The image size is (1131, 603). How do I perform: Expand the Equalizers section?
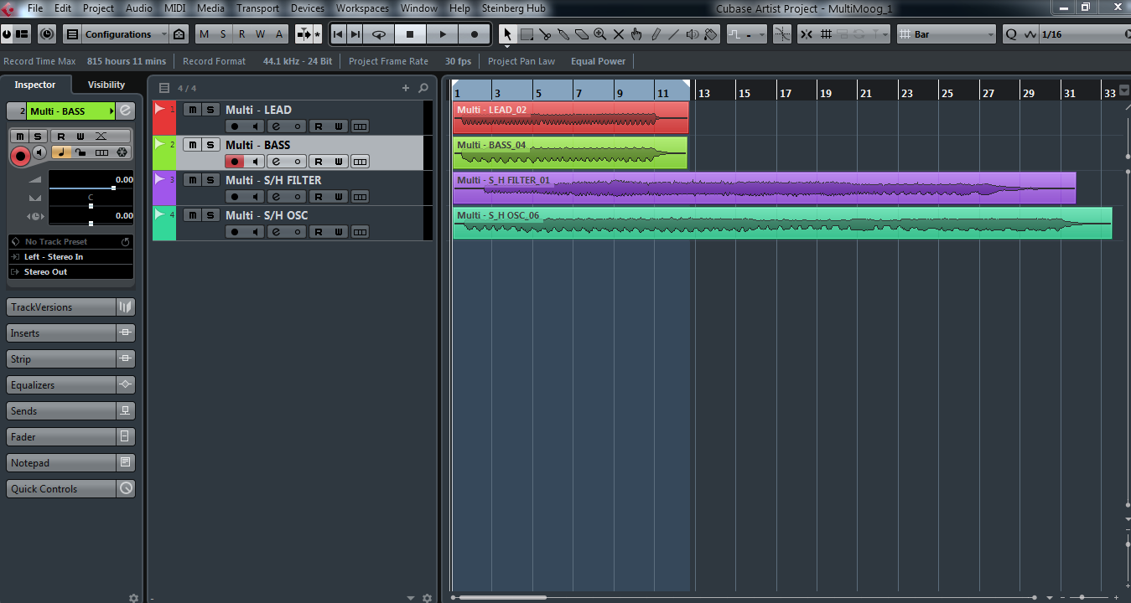coord(60,385)
